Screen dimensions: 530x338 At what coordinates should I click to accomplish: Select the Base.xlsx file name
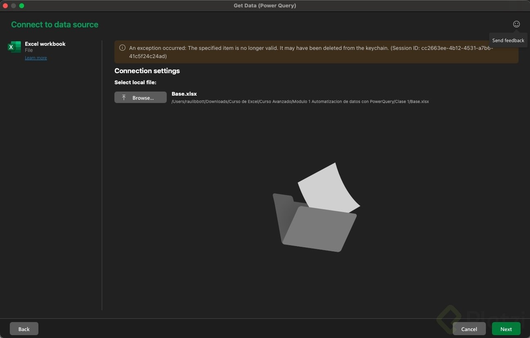coord(184,94)
